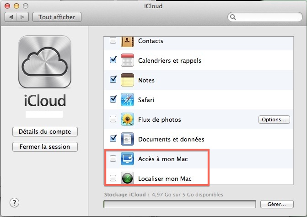The height and width of the screenshot is (217, 307).
Task: Click Tout afficher in the toolbar
Action: 57,17
